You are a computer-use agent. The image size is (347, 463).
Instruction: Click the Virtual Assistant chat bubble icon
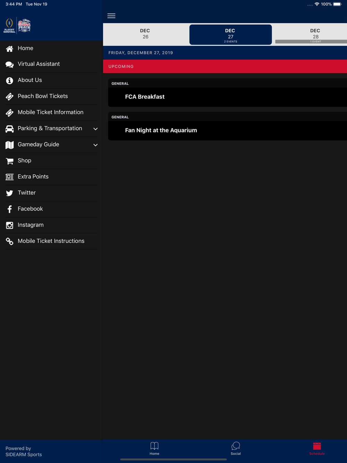point(10,65)
